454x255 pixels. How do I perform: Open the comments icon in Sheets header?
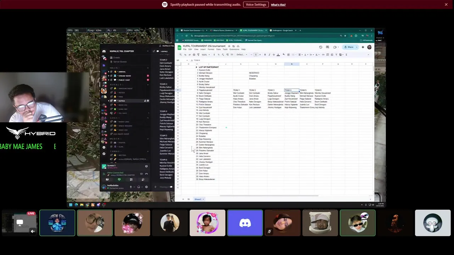(x=327, y=47)
